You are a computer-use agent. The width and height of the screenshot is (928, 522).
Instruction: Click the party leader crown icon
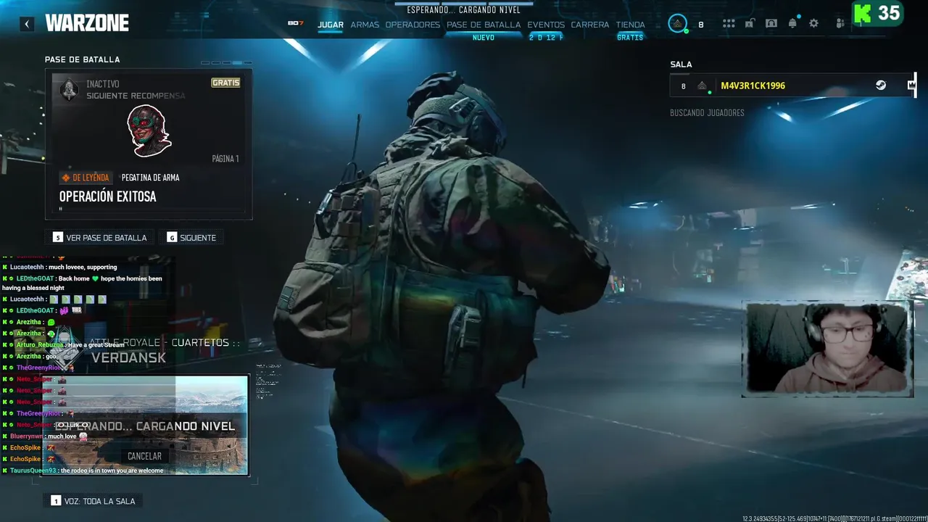(911, 86)
